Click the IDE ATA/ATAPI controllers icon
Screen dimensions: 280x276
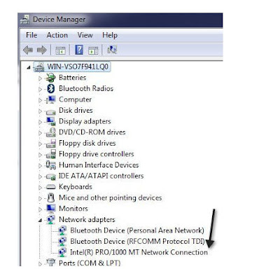50,177
